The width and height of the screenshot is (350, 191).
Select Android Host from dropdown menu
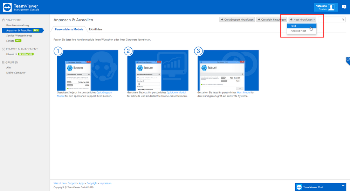(x=302, y=31)
